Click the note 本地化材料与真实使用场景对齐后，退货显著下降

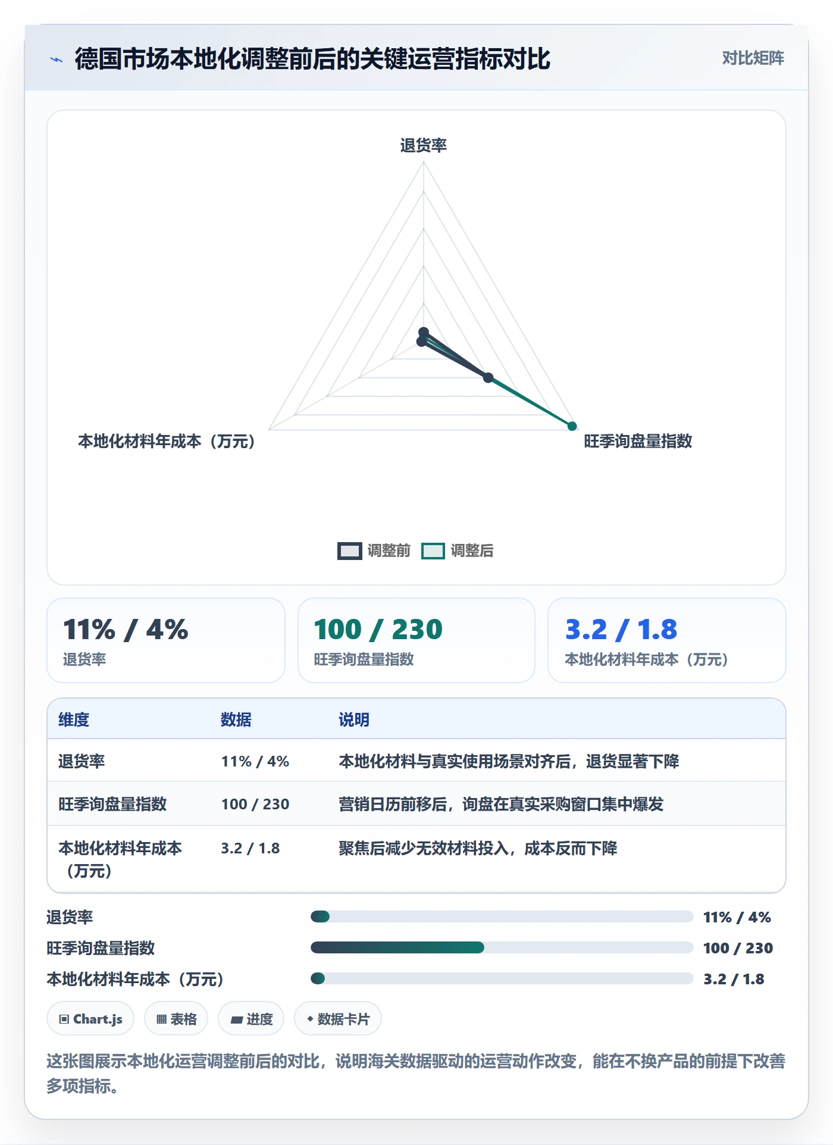[509, 761]
